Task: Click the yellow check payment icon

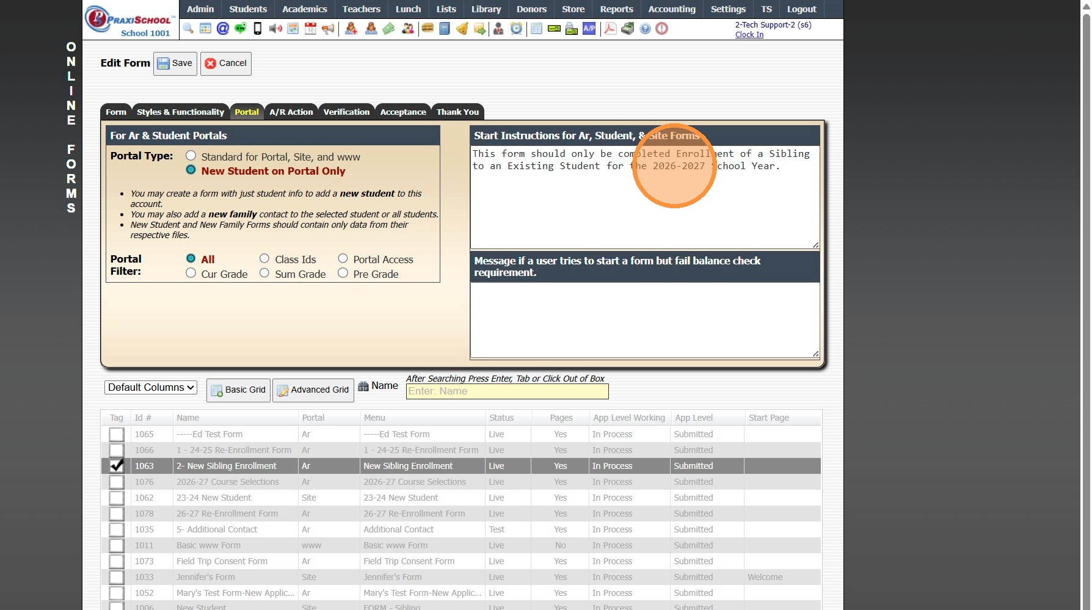Action: (x=554, y=29)
